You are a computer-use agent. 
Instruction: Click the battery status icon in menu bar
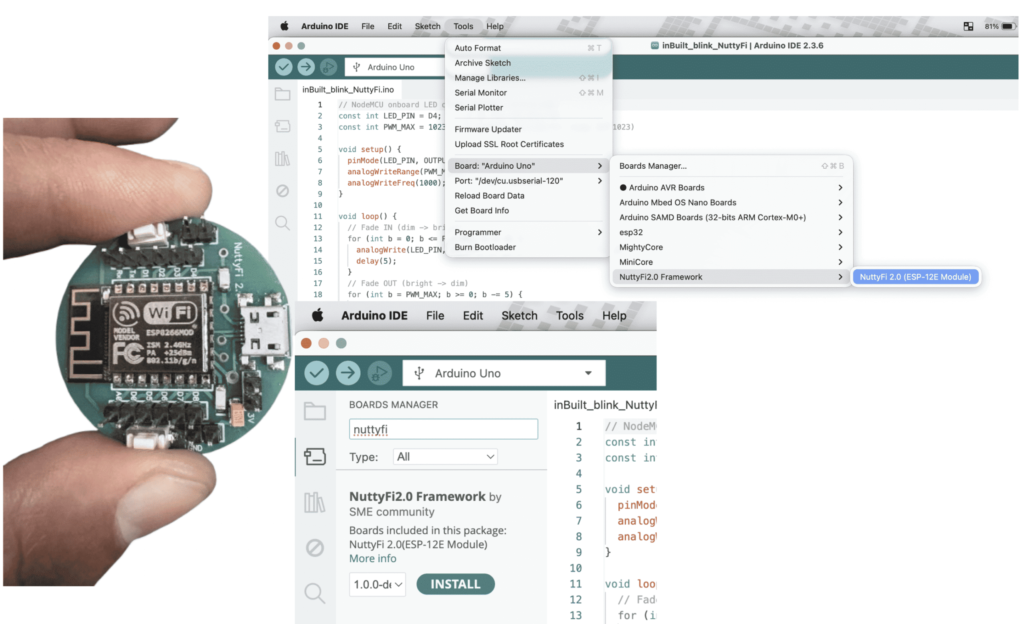tap(1008, 26)
